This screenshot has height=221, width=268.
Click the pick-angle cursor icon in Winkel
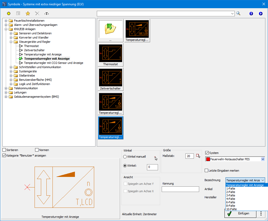click(x=156, y=158)
